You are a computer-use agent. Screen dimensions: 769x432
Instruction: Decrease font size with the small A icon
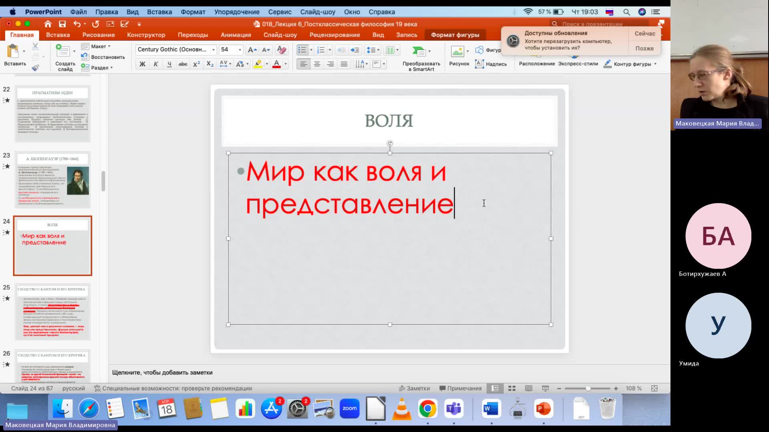pyautogui.click(x=266, y=50)
